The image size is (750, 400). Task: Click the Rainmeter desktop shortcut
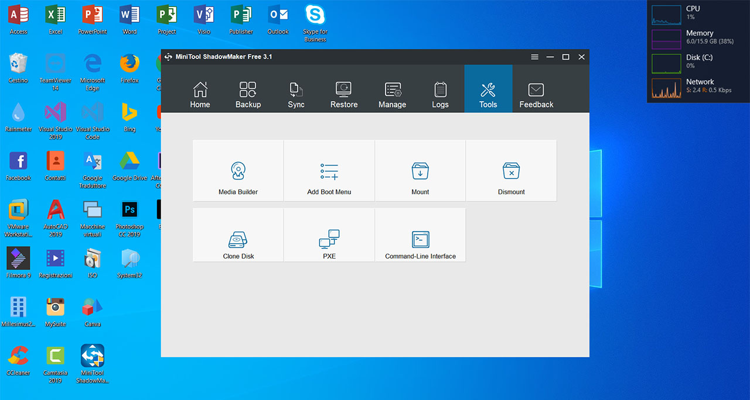coord(18,116)
